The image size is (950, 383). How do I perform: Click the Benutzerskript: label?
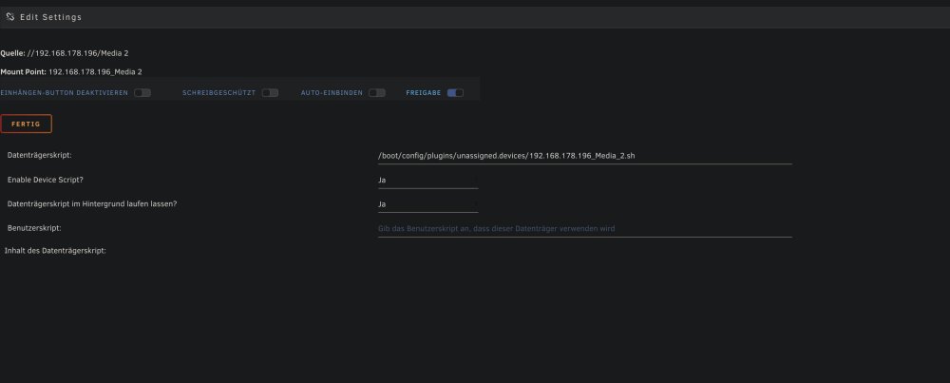34,228
